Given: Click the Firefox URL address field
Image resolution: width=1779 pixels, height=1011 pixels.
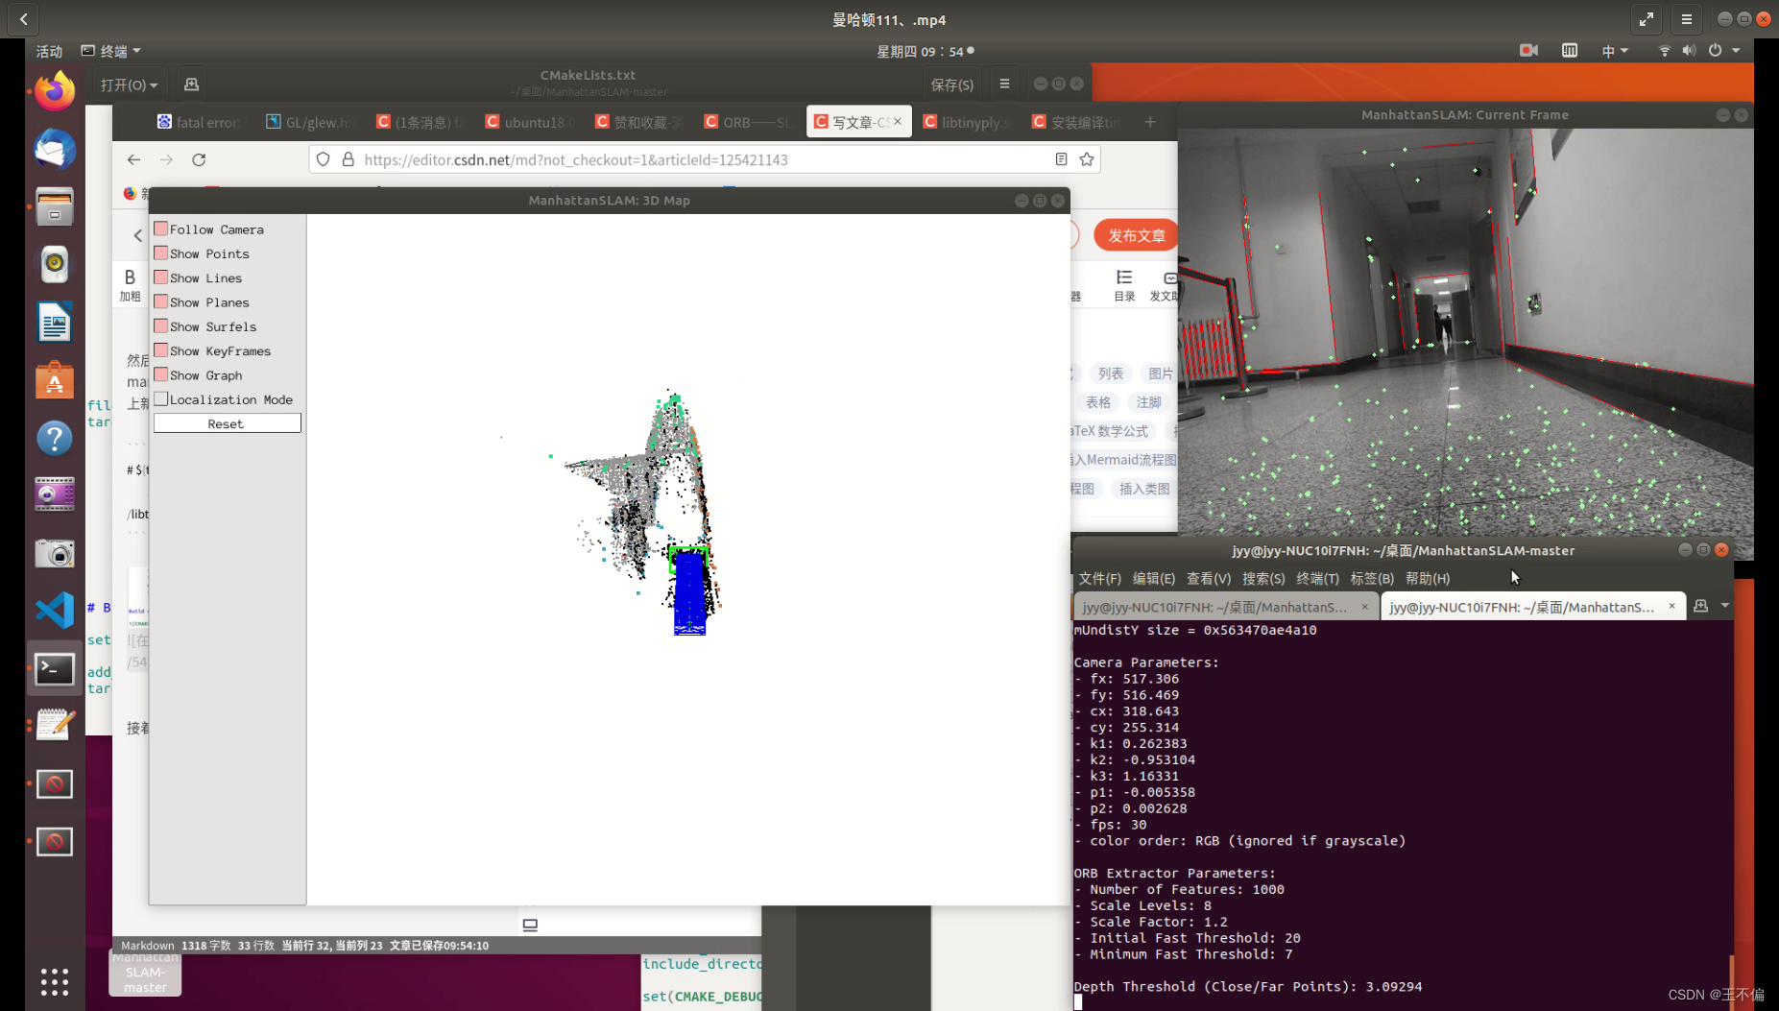Looking at the screenshot, I should pos(706,159).
